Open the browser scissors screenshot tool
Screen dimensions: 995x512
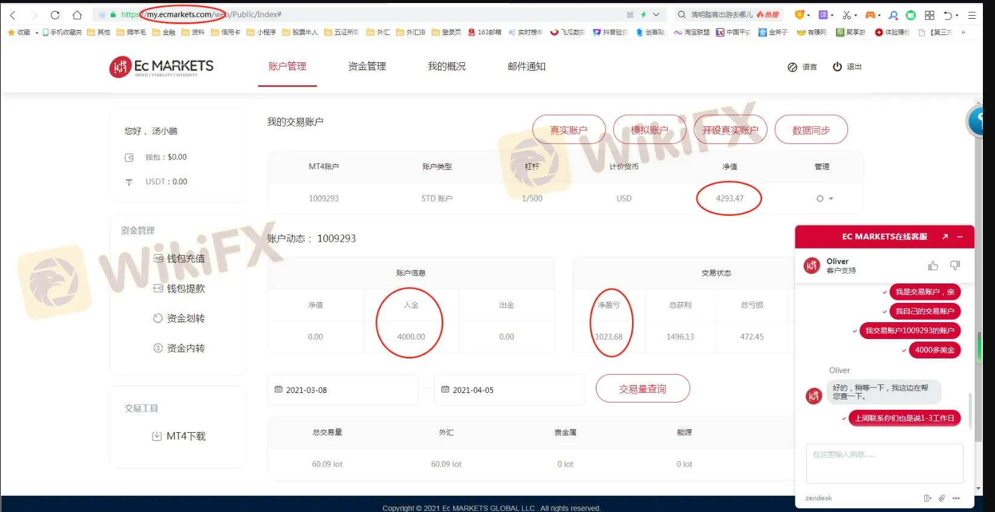[846, 15]
